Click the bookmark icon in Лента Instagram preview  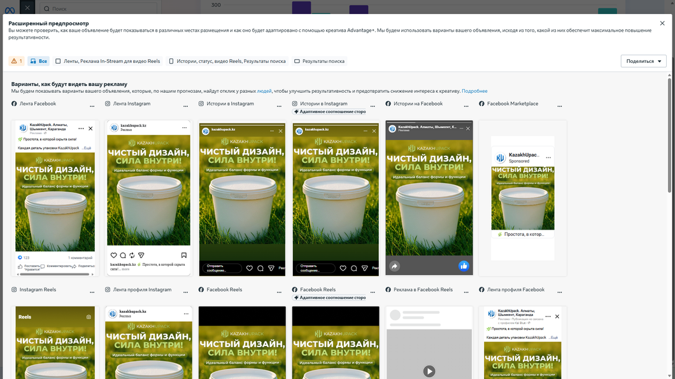pyautogui.click(x=184, y=255)
